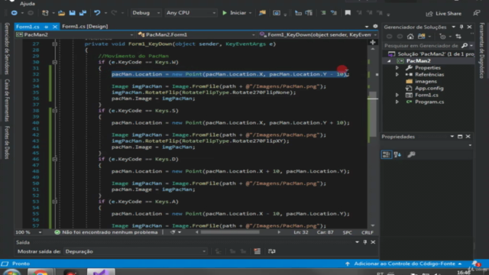The width and height of the screenshot is (489, 275).
Task: Click the horizontal scrollbar of code editor
Action: tap(230, 232)
